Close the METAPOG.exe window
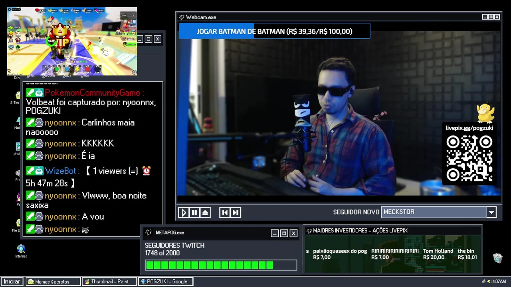The height and width of the screenshot is (287, 511). click(x=293, y=233)
